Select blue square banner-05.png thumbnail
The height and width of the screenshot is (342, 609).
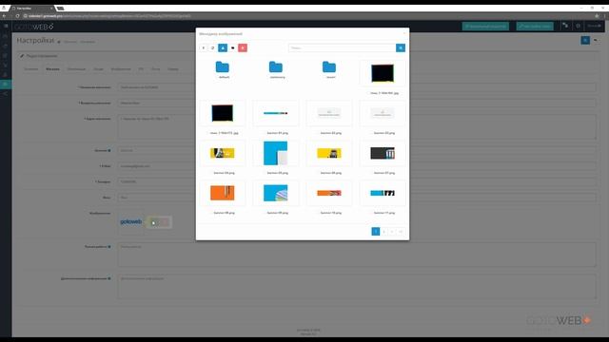click(276, 153)
